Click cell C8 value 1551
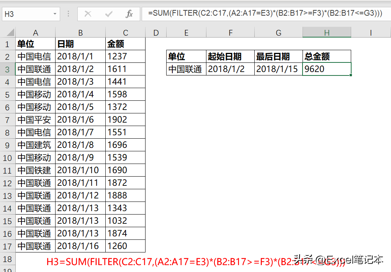This screenshot has height=272, width=391. pos(126,132)
